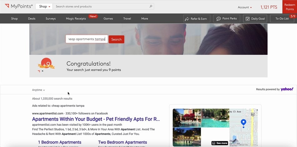Click the About 1,330,000 search results text

pos(52,99)
